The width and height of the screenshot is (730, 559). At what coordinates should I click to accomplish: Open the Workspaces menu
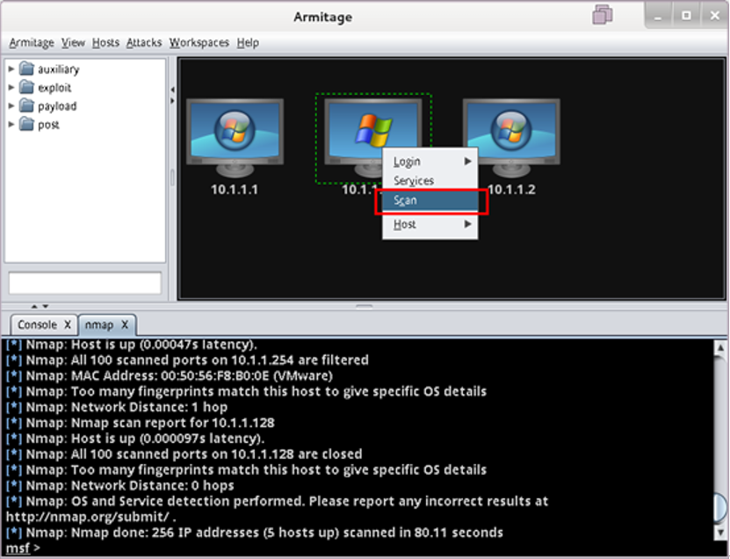199,43
